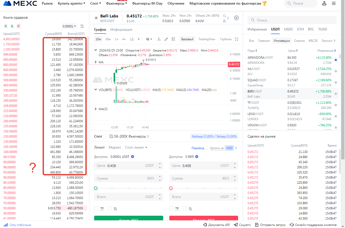345x228 pixels.
Task: Sort pairs by the Изменение column
Action: coord(327,51)
